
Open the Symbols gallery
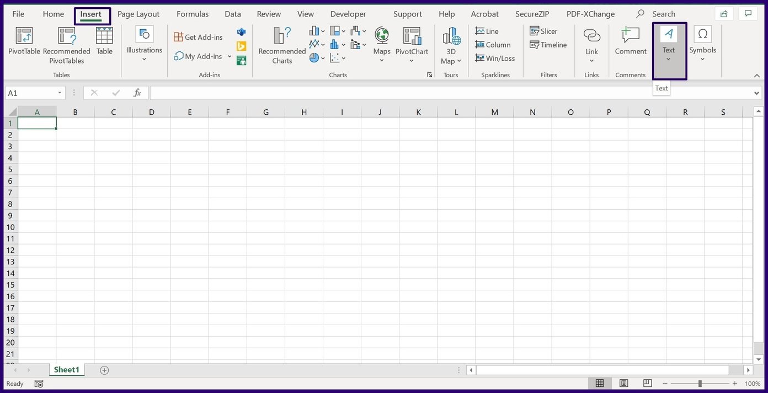[702, 44]
